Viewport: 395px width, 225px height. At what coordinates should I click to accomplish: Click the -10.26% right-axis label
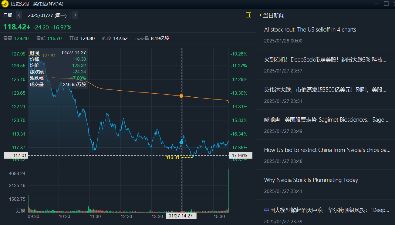click(x=239, y=54)
